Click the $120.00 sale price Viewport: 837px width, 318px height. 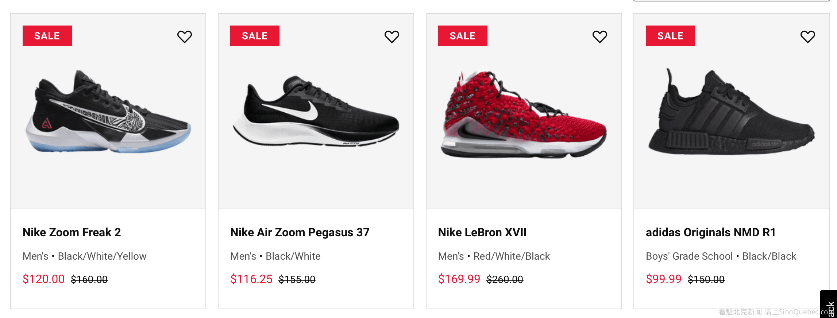point(43,279)
